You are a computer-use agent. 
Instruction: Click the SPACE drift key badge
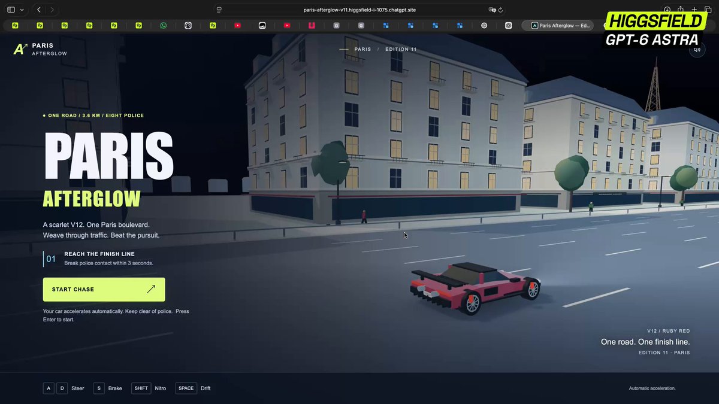(x=186, y=388)
